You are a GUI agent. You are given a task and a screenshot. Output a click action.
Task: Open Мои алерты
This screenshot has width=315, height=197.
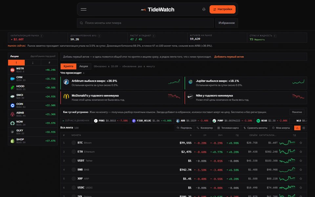click(x=281, y=128)
